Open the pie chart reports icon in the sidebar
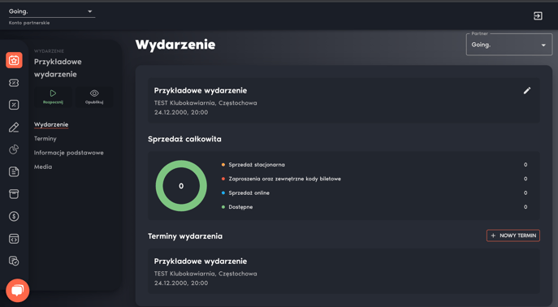 pyautogui.click(x=14, y=149)
